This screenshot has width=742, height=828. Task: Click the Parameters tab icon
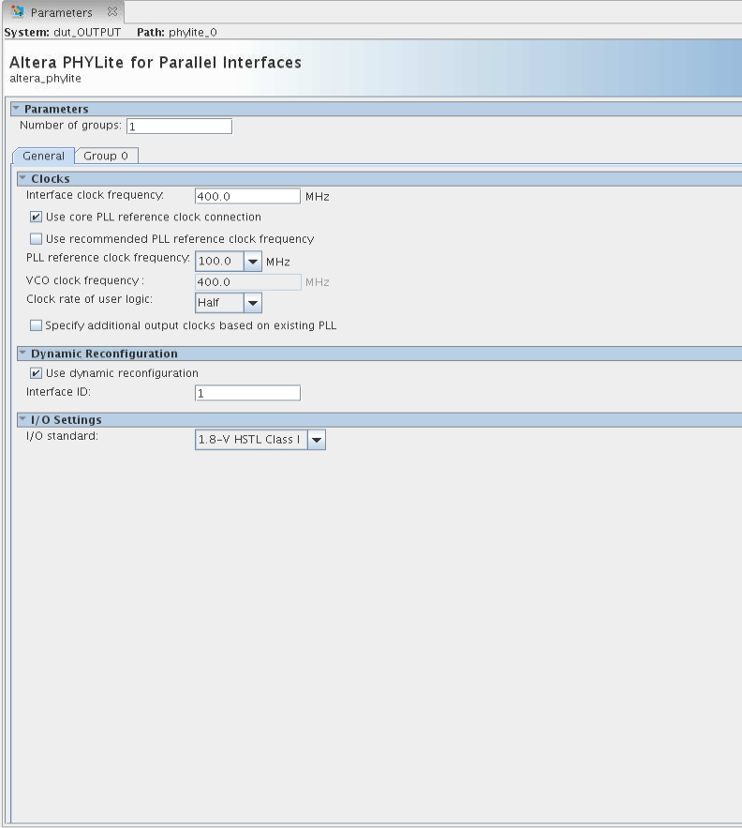click(18, 11)
